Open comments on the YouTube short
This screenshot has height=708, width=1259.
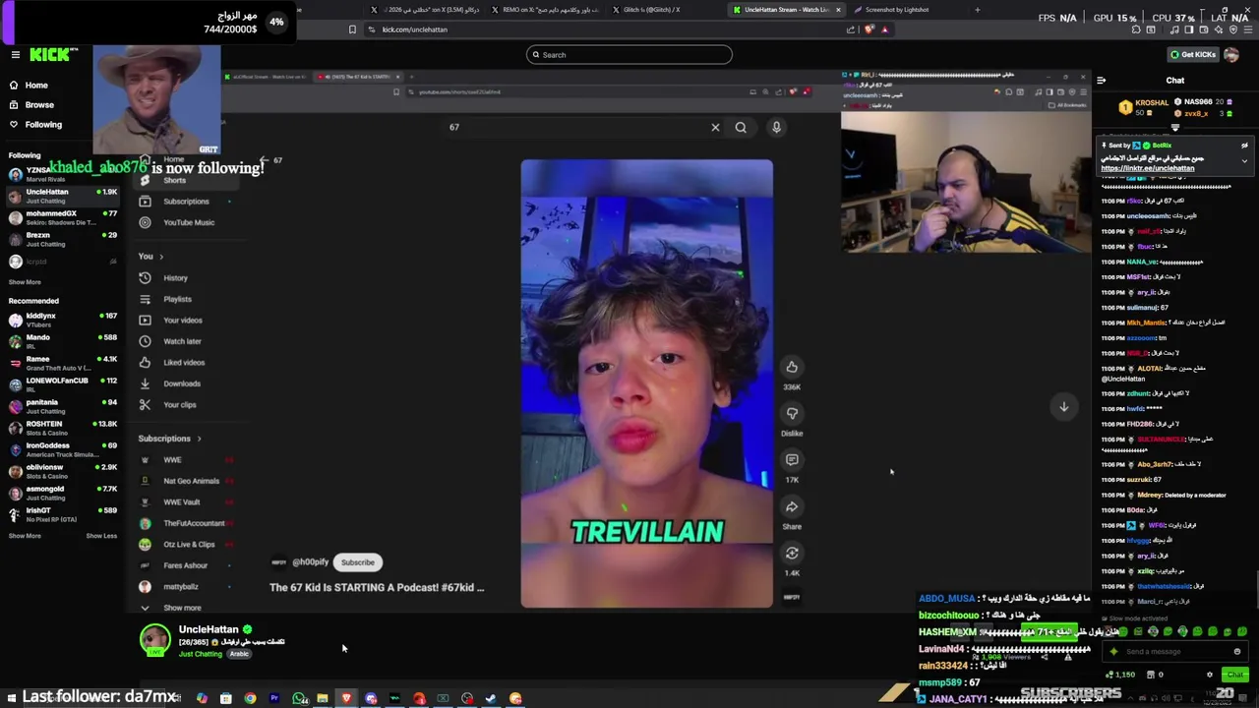[792, 459]
